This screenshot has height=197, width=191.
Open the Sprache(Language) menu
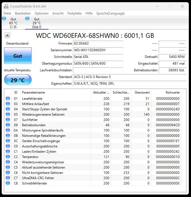click(x=111, y=13)
